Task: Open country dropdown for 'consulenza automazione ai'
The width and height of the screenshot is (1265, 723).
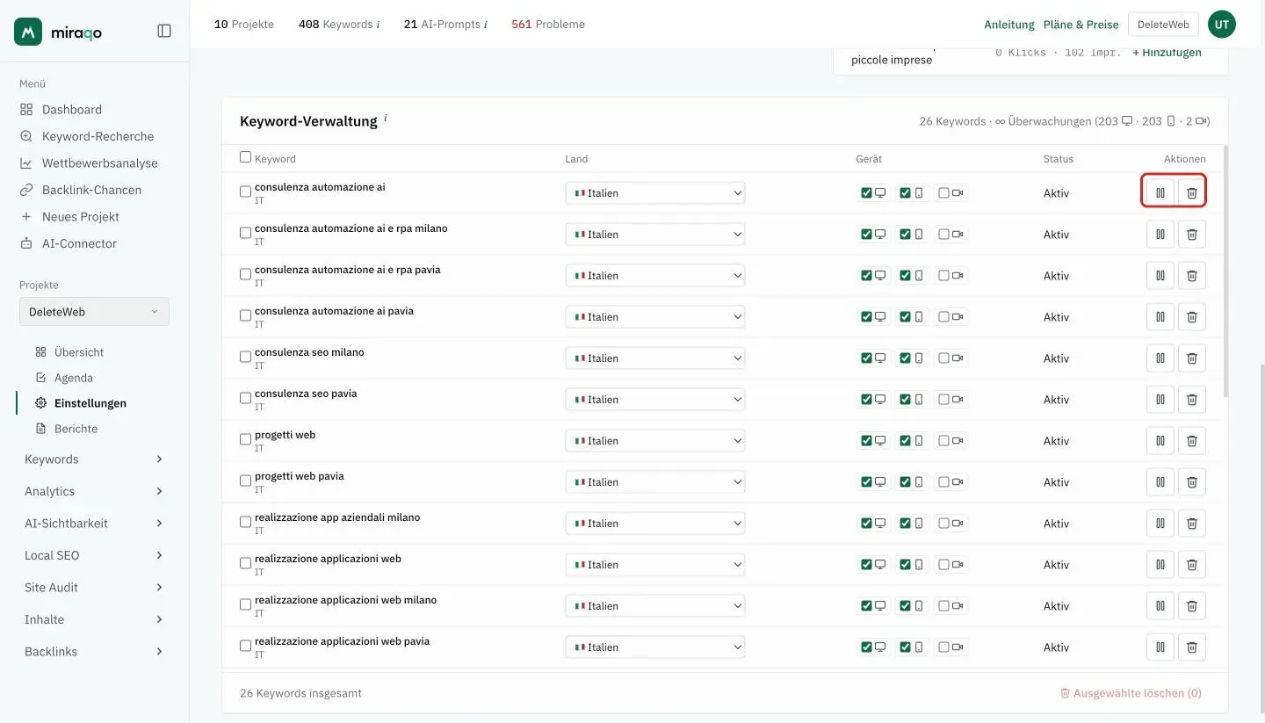Action: coord(655,192)
